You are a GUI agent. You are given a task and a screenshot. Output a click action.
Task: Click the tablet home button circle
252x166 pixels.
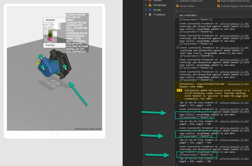[x=54, y=134]
